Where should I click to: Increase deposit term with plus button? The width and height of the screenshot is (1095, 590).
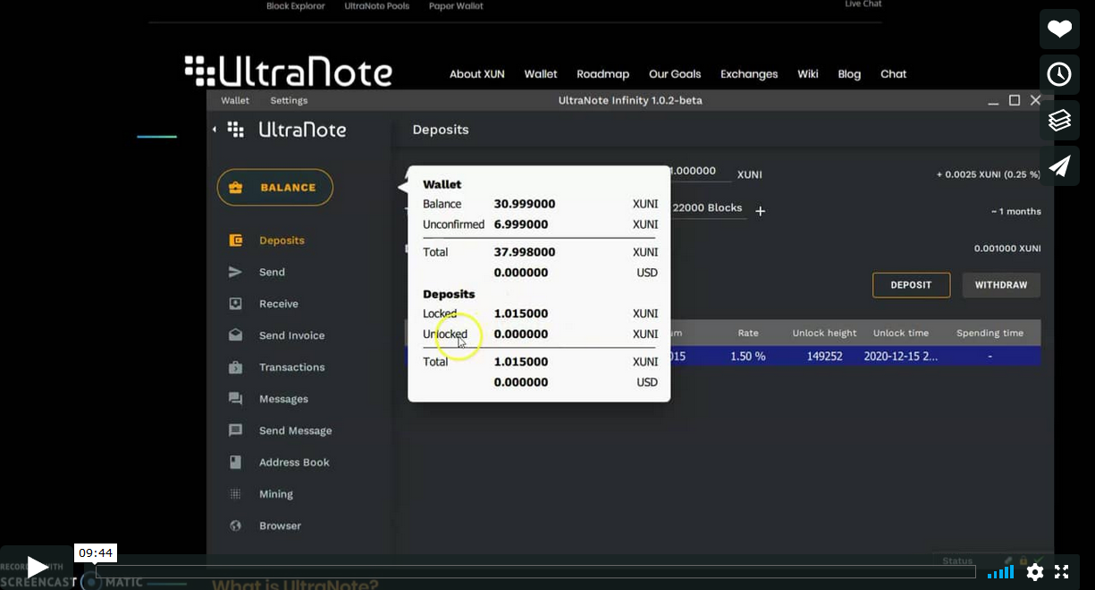point(761,211)
